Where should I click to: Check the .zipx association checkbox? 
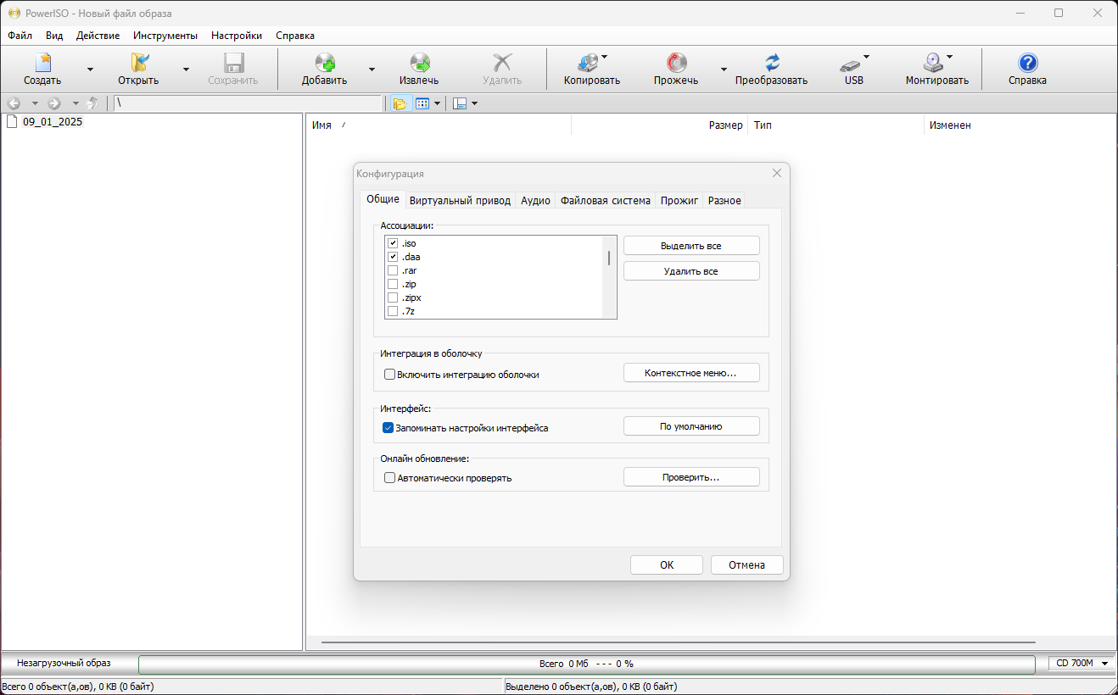pyautogui.click(x=393, y=297)
